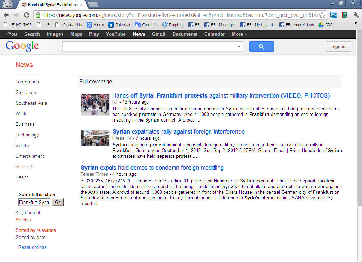Expand the More menu in Google bar

239,34
